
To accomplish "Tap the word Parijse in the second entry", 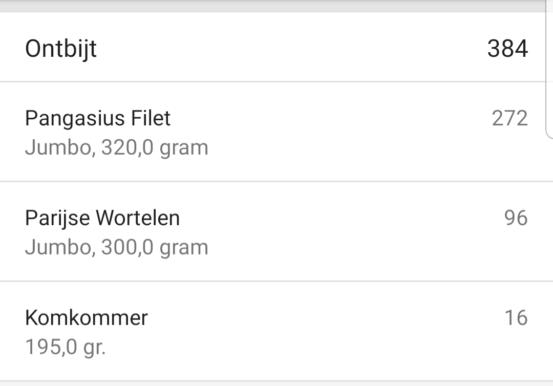I will pos(57,219).
